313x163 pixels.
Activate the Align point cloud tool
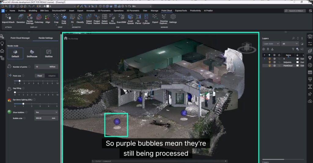(x=47, y=19)
